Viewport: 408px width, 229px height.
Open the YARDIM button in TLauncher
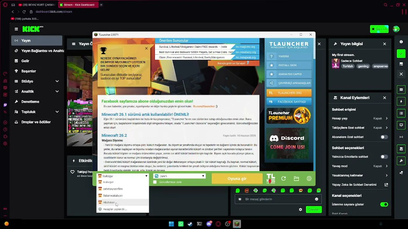pyautogui.click(x=289, y=56)
